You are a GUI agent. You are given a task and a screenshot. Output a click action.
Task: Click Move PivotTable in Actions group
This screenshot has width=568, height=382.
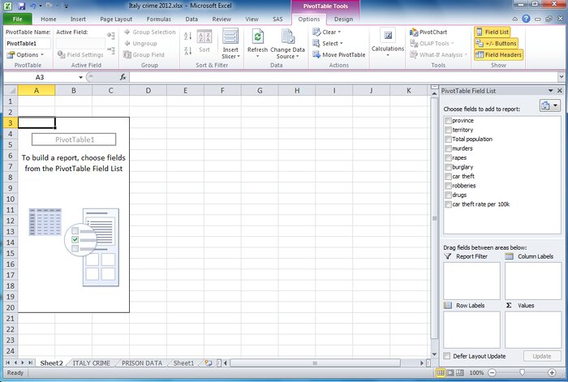[x=341, y=55]
